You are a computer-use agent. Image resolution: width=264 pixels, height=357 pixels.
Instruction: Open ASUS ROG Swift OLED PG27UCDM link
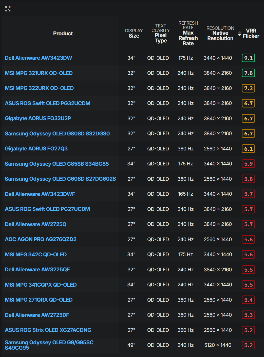47,209
